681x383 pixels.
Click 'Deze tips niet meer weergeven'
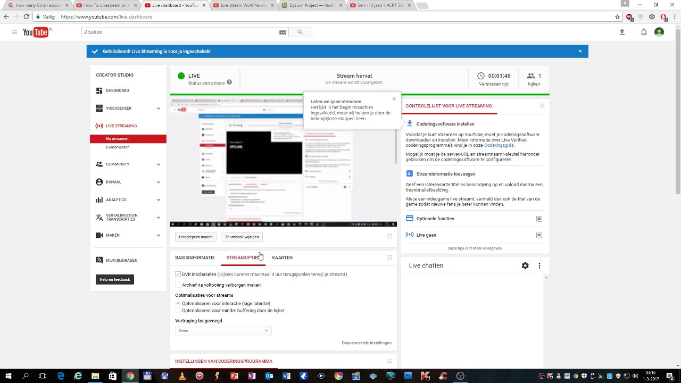pyautogui.click(x=475, y=248)
